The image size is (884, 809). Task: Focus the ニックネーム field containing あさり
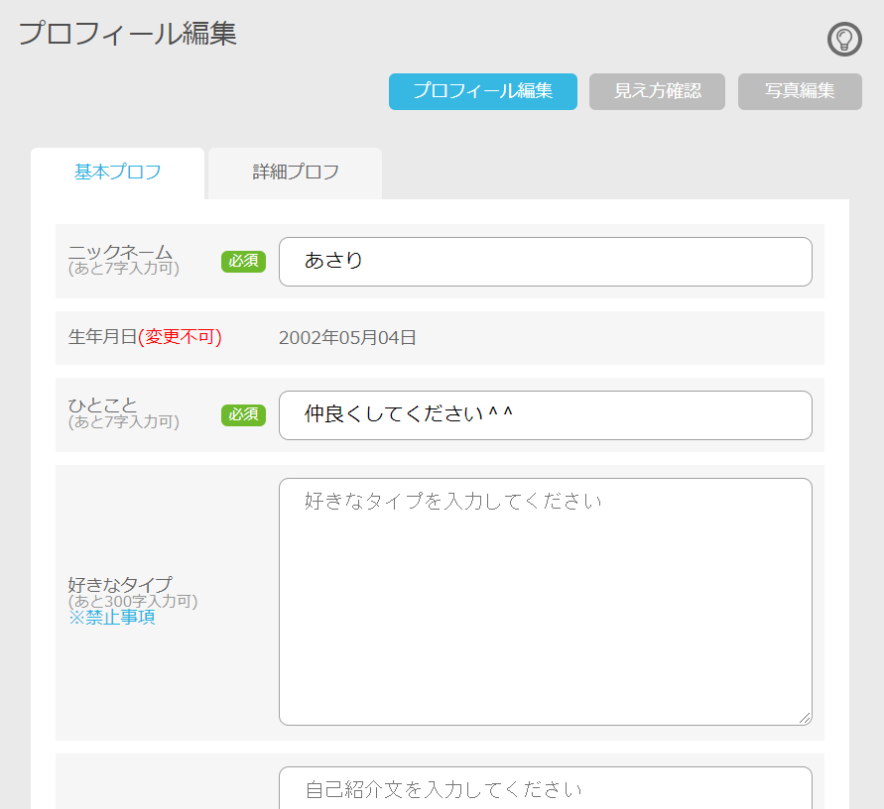545,262
